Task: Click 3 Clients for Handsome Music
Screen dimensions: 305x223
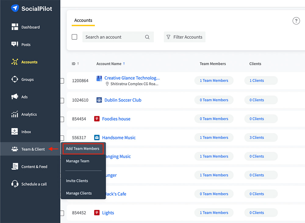Action: tap(261, 138)
